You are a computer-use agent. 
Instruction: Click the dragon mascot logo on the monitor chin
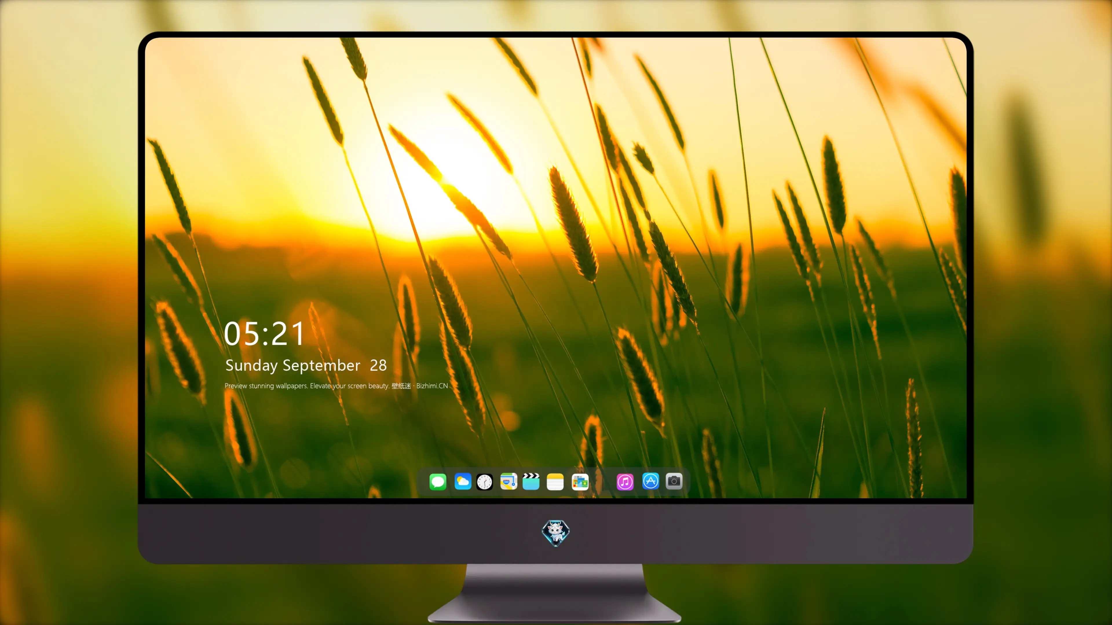point(556,533)
